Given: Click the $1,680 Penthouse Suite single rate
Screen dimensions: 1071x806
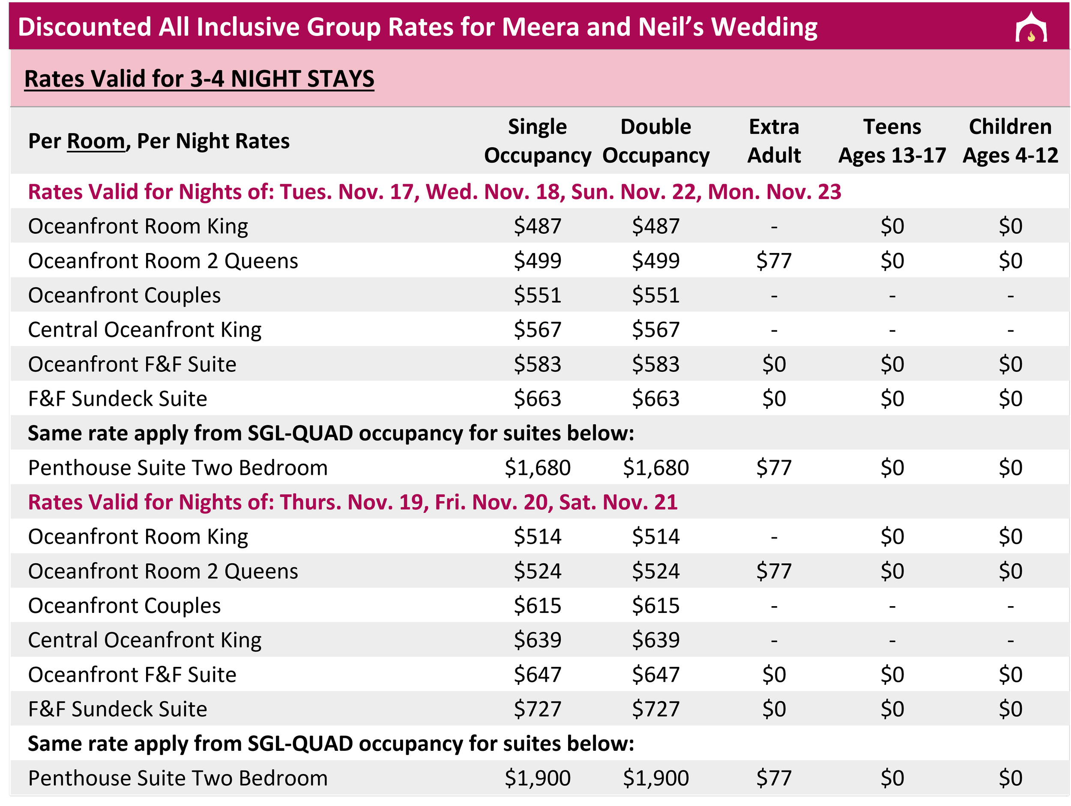Looking at the screenshot, I should pyautogui.click(x=538, y=468).
